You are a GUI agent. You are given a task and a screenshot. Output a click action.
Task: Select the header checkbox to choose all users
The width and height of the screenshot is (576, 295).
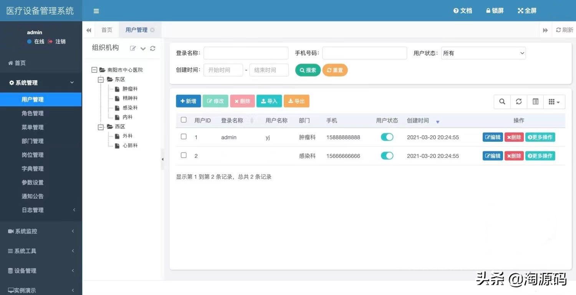point(183,119)
